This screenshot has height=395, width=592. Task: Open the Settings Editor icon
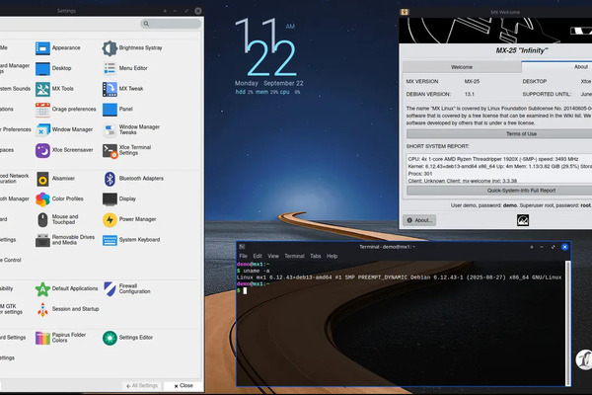pos(110,338)
